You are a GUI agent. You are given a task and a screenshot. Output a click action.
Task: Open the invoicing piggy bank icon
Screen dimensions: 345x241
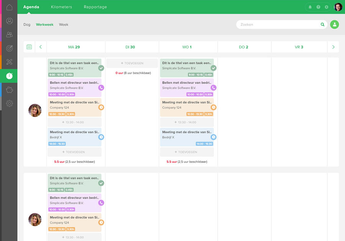[9, 89]
